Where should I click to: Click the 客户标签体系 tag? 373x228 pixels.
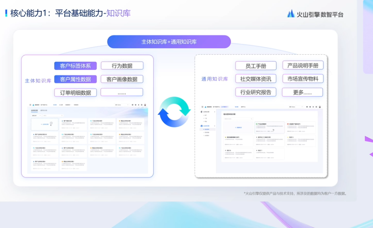76,66
